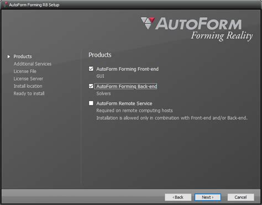Select the Products step in sidebar
This screenshot has width=262, height=205.
pyautogui.click(x=23, y=56)
